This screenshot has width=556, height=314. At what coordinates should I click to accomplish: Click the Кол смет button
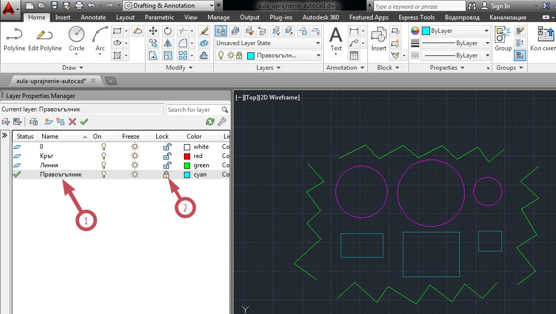(x=543, y=40)
